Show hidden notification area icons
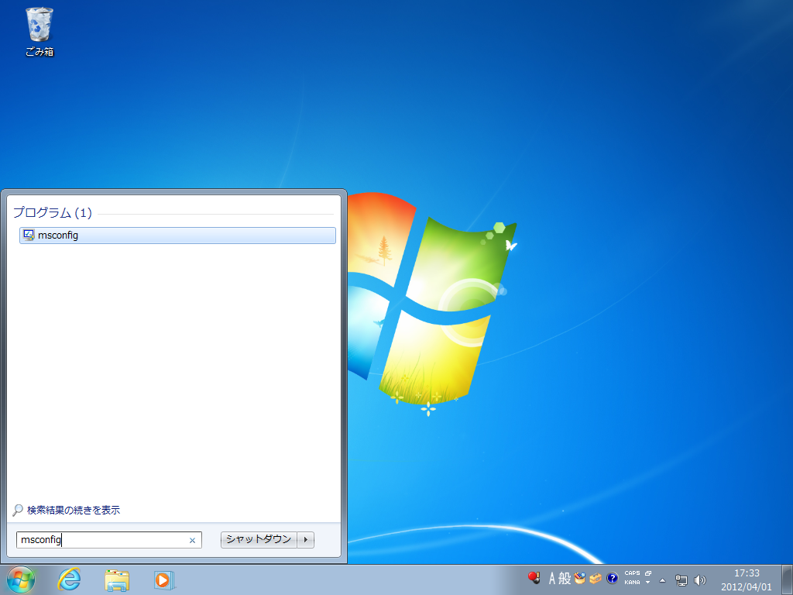Screen dimensions: 793x595 (x=663, y=580)
